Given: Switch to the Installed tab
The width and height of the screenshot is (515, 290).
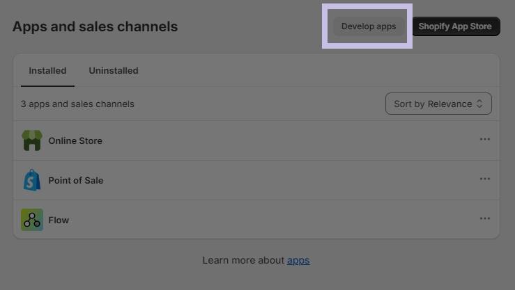Looking at the screenshot, I should [47, 71].
